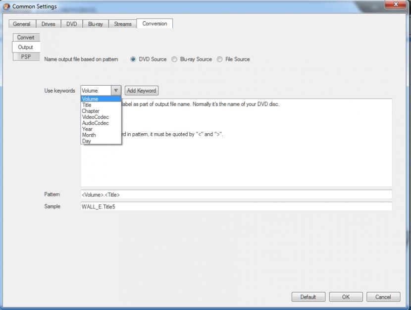Select AudioCodec keyword option

tap(101, 123)
